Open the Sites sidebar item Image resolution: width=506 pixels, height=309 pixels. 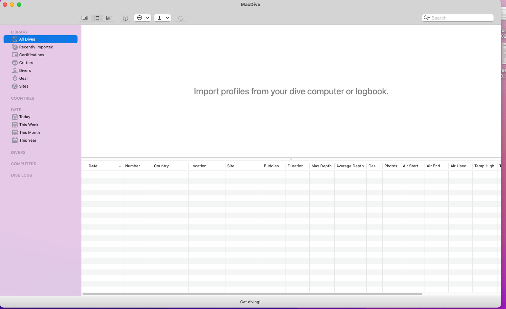tap(24, 86)
